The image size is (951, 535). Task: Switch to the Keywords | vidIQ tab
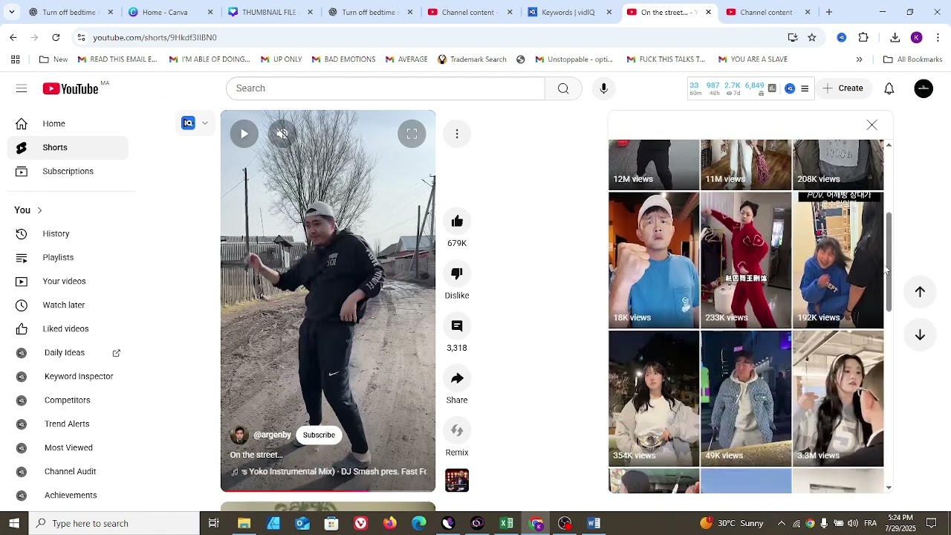coord(568,12)
